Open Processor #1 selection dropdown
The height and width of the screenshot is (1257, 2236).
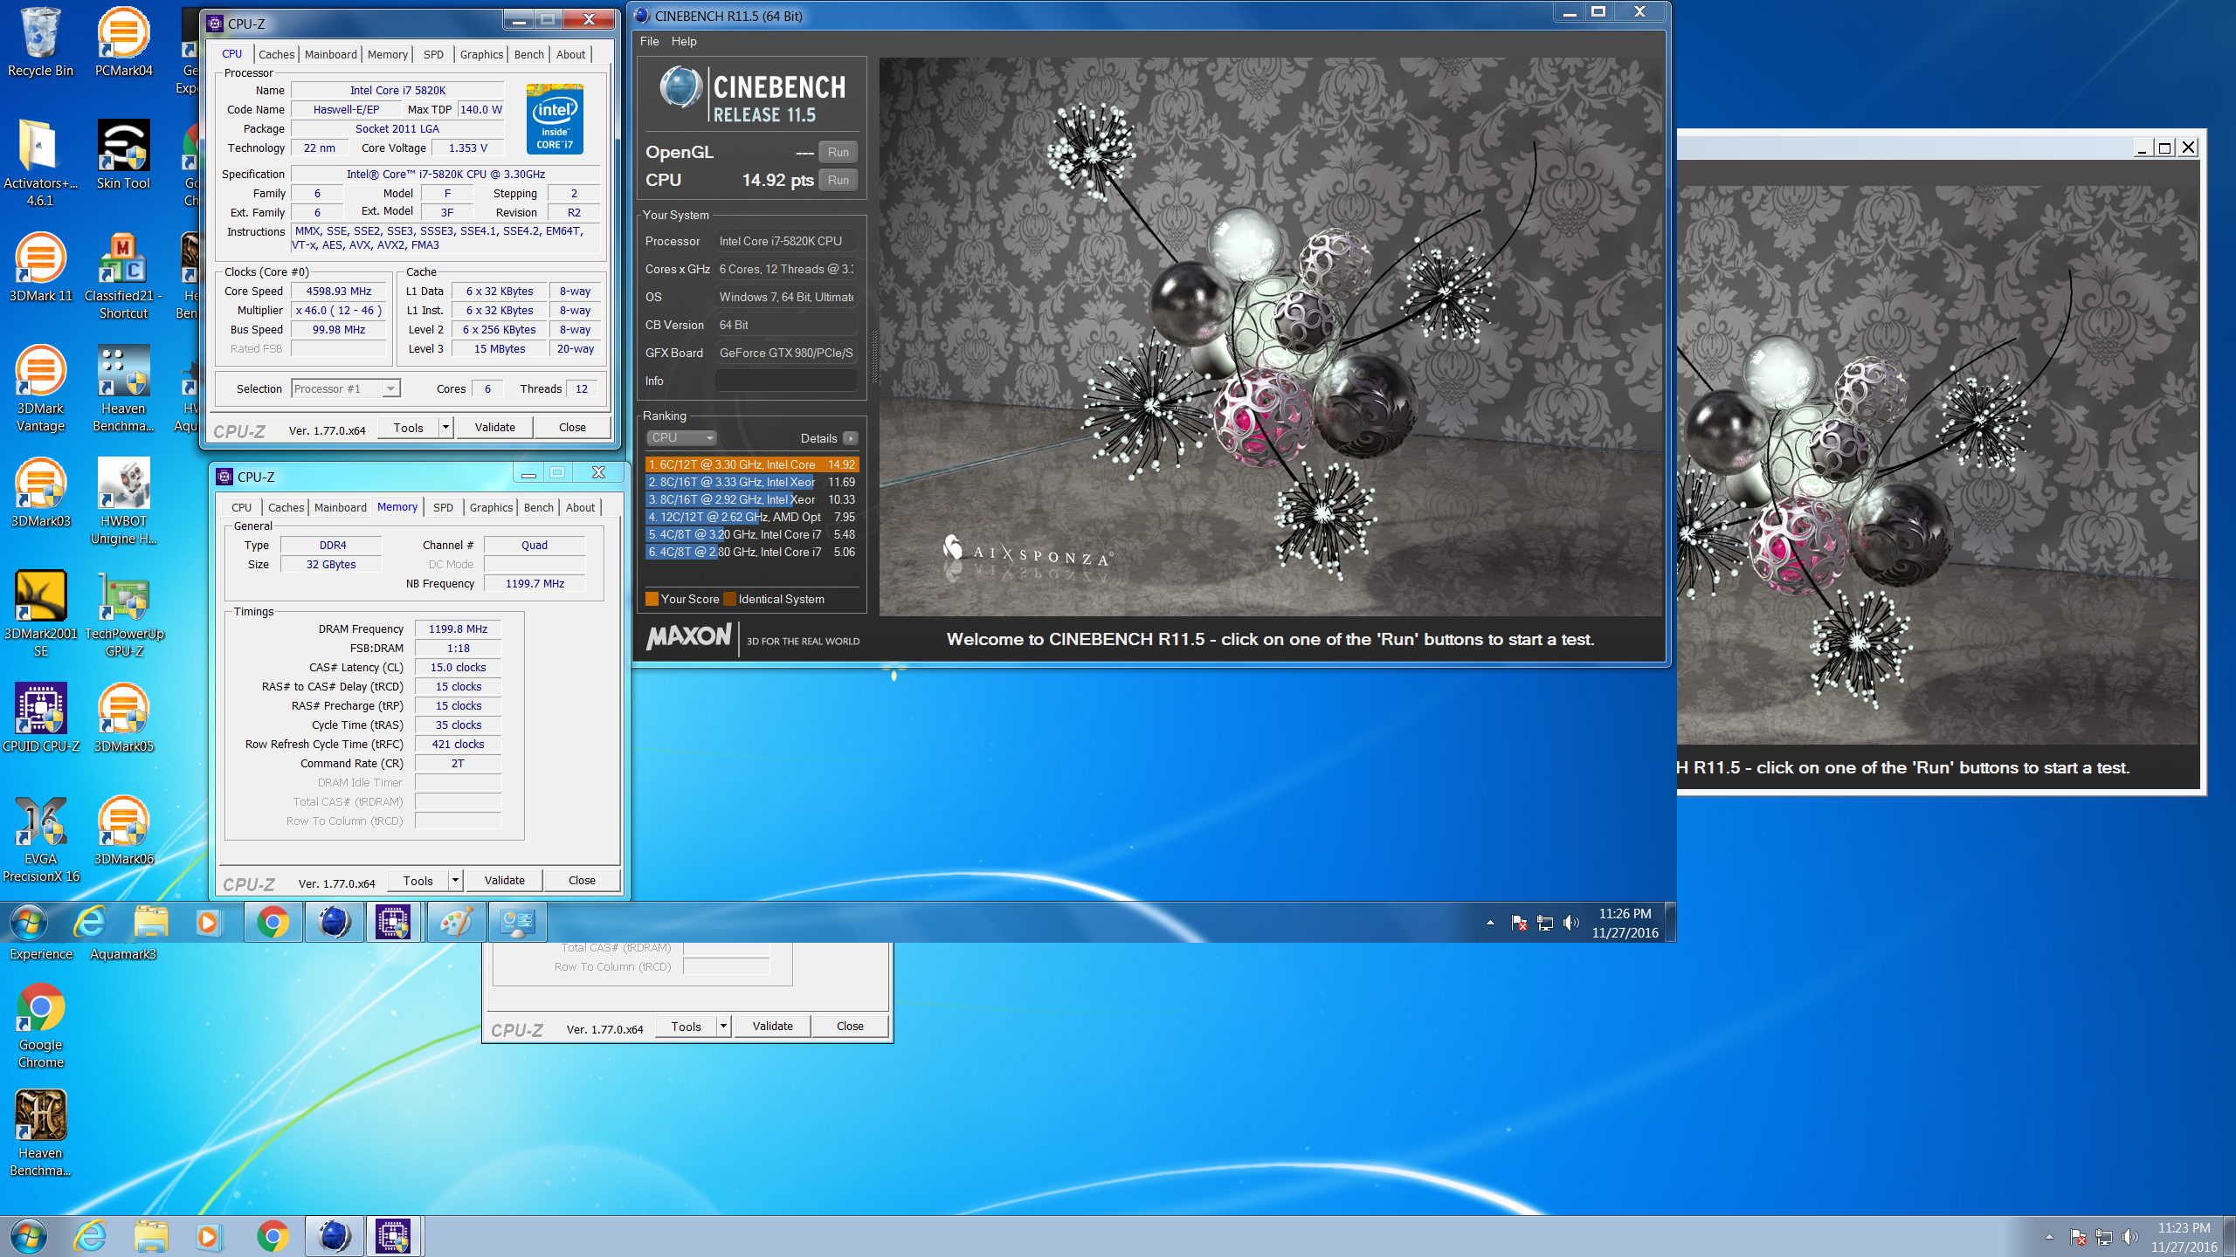(x=346, y=388)
